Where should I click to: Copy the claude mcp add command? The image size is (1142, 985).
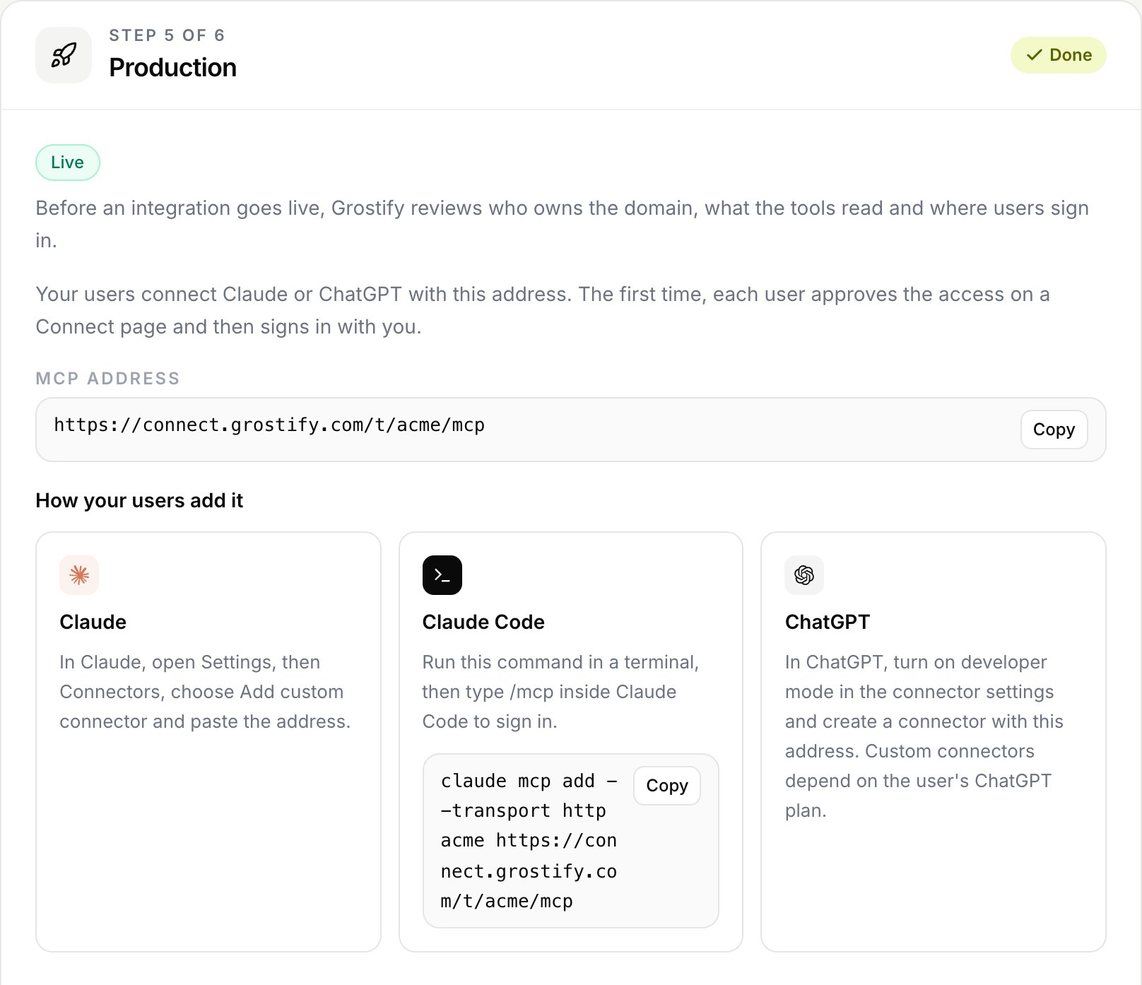[x=666, y=786]
